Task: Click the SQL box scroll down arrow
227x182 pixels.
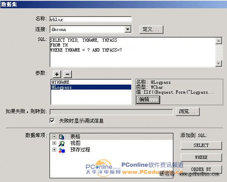Action: pos(219,64)
